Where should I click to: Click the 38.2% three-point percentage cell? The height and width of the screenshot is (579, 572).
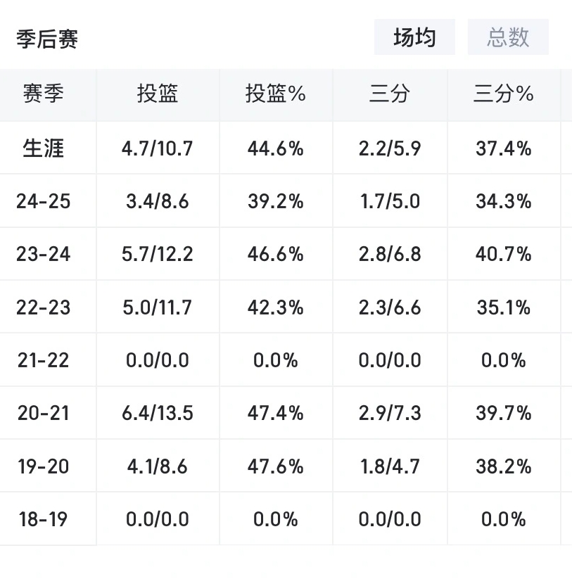503,466
